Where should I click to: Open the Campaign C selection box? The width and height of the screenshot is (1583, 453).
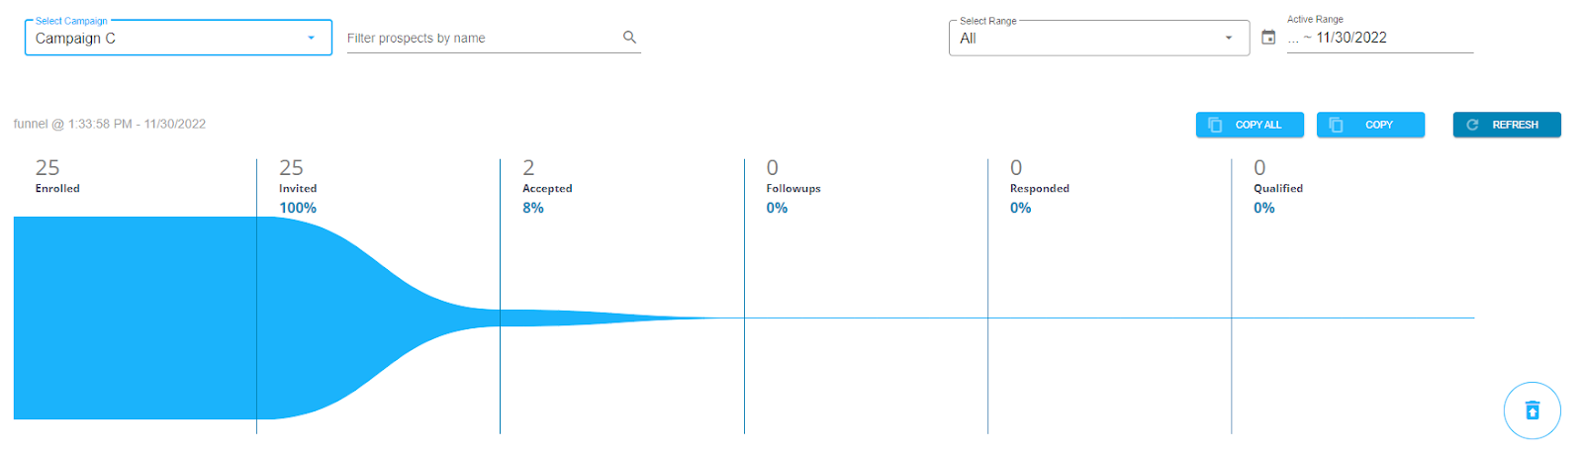(x=158, y=38)
